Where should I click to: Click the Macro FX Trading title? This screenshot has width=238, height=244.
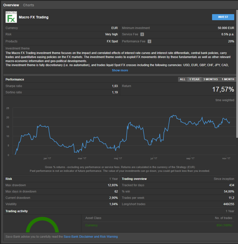pyautogui.click(x=34, y=17)
